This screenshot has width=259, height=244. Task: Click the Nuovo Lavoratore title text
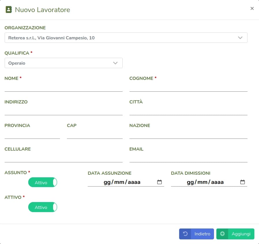(42, 10)
